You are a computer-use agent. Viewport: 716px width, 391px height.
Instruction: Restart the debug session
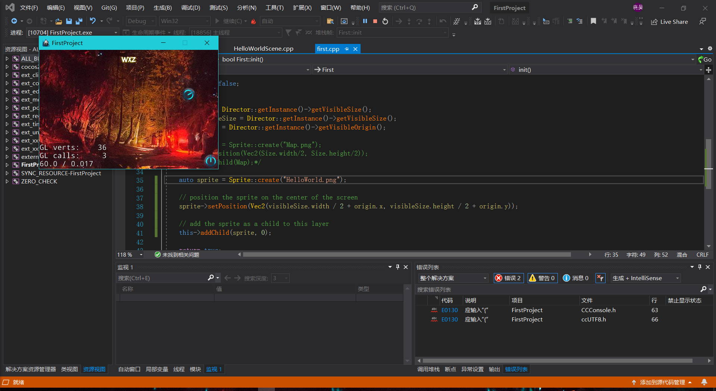click(385, 21)
